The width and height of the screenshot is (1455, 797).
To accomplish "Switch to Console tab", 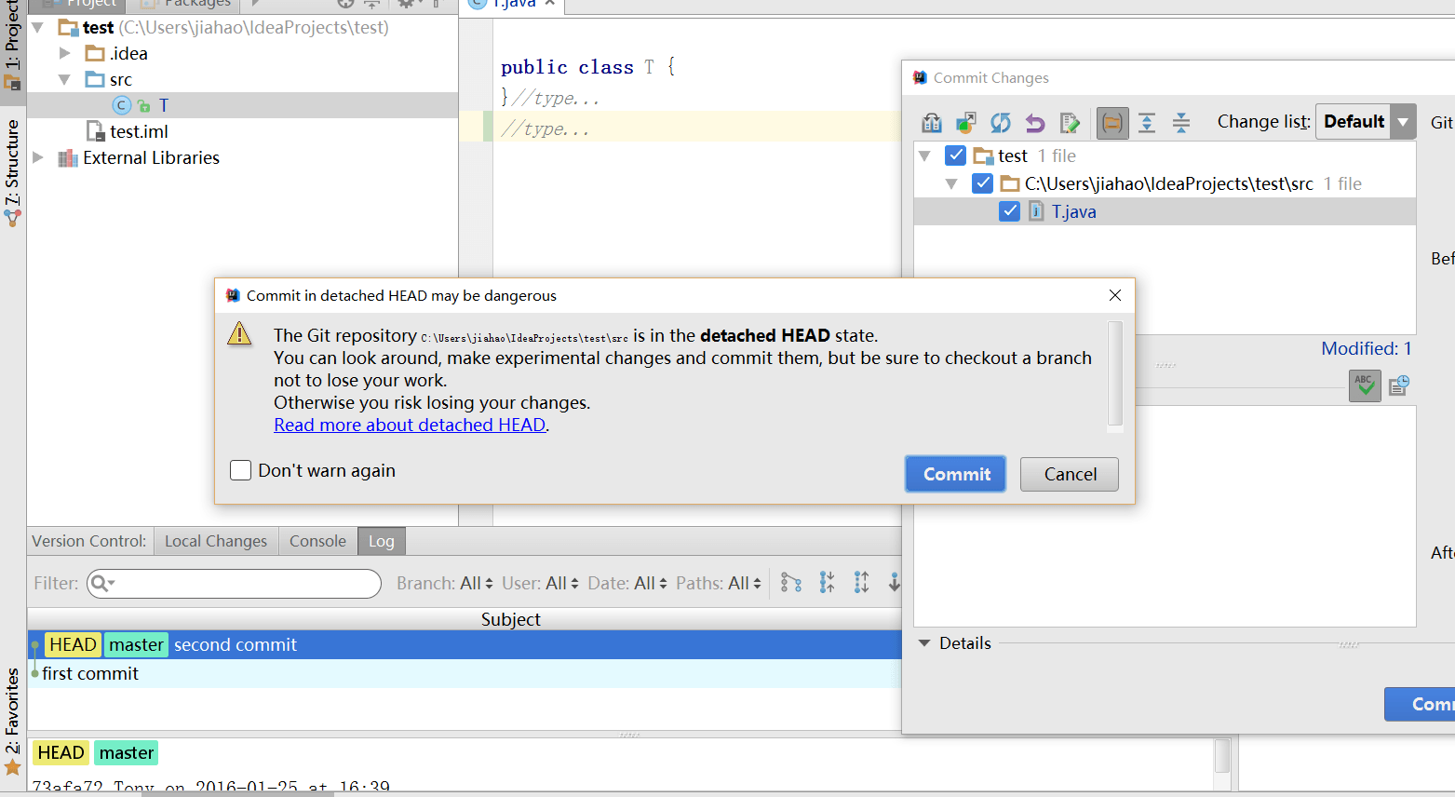I will coord(317,541).
